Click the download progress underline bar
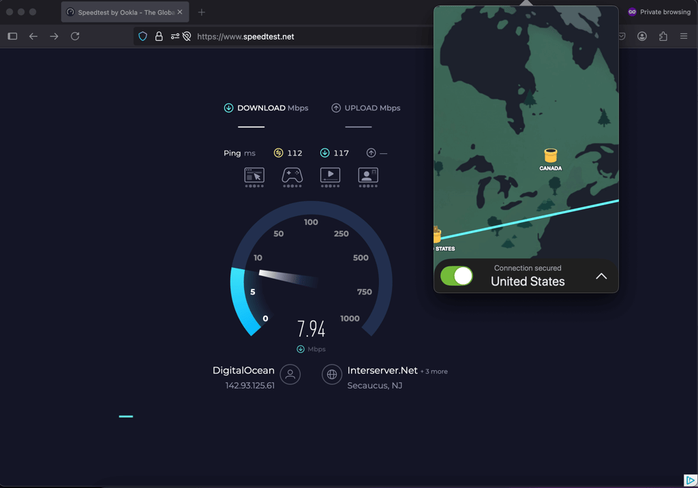The width and height of the screenshot is (698, 488). click(251, 127)
